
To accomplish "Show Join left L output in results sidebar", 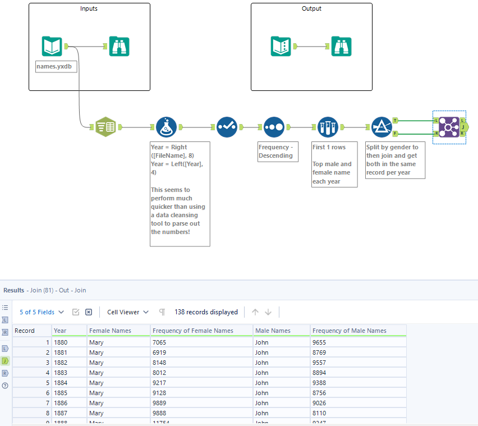I will pos(5,349).
